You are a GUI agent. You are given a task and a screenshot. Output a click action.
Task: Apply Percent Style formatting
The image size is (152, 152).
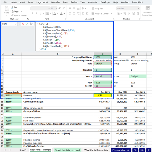pos(125,14)
